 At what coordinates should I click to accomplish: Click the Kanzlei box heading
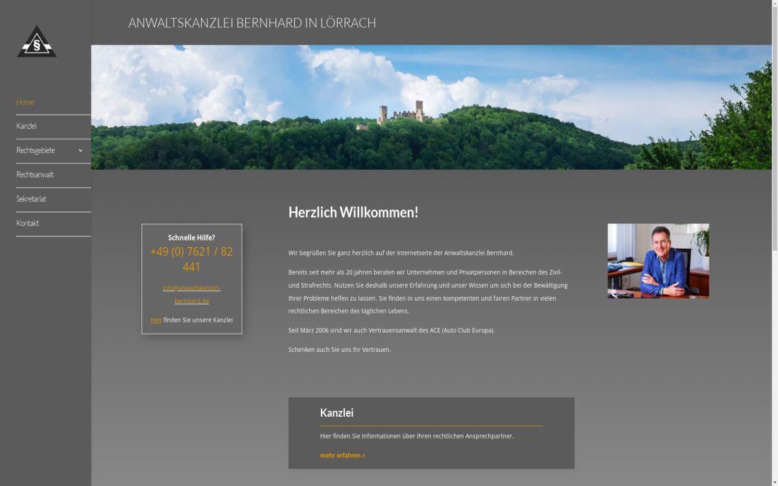336,412
